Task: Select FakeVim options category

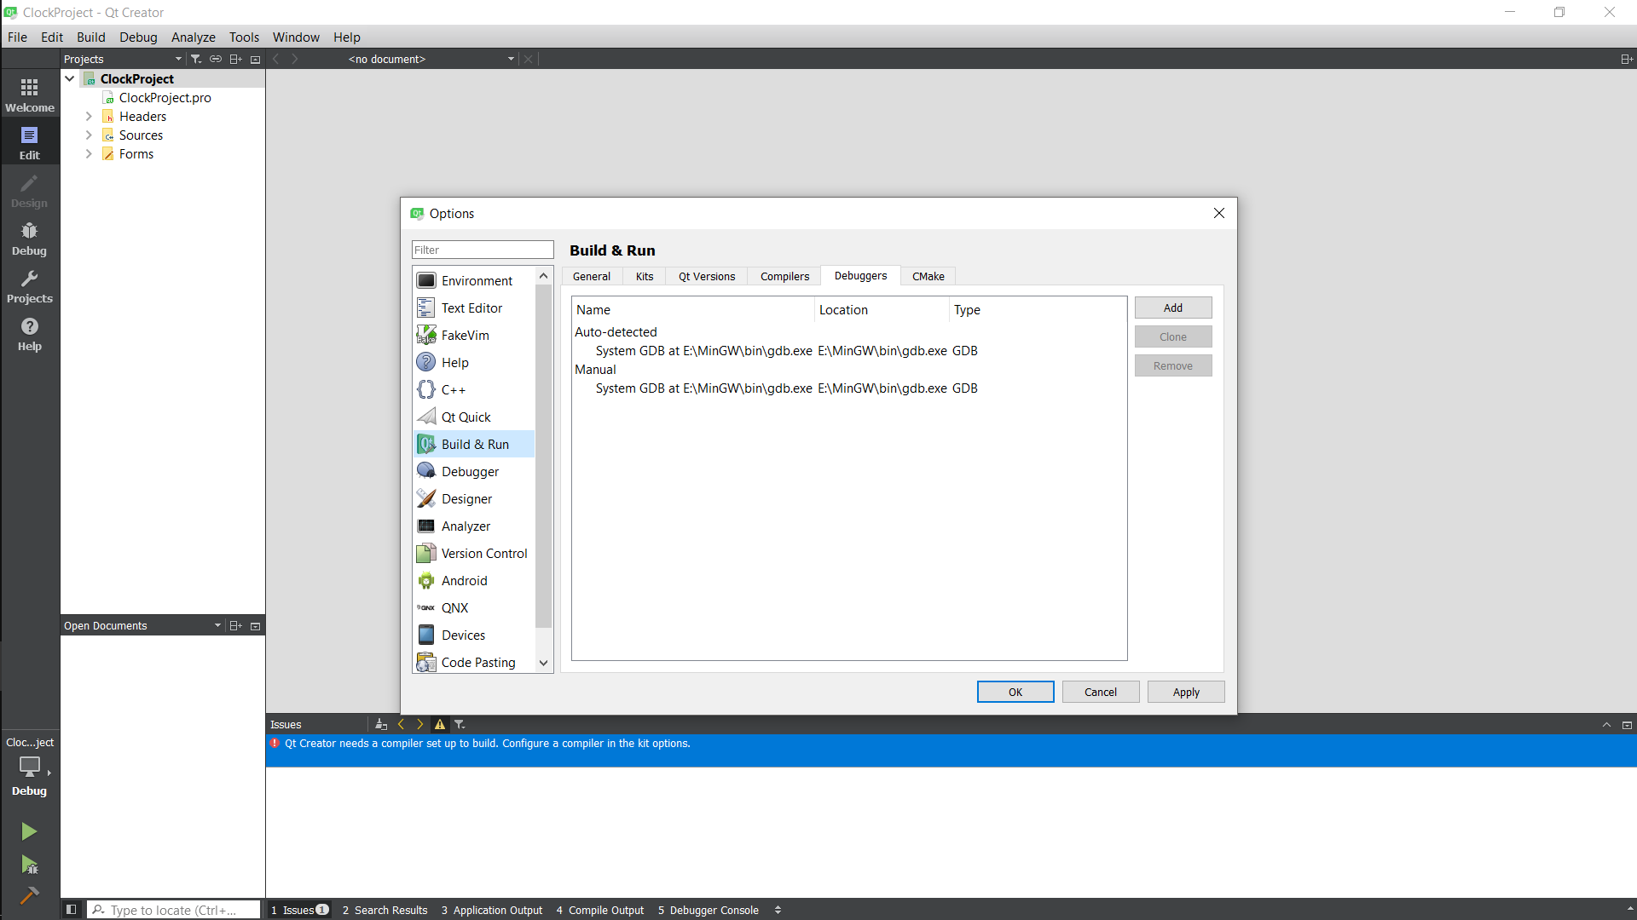Action: [x=474, y=335]
